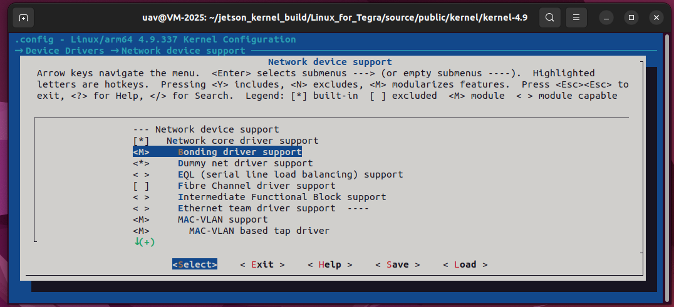Screen dimensions: 674x307
Task: Click the Help button
Action: (329, 264)
